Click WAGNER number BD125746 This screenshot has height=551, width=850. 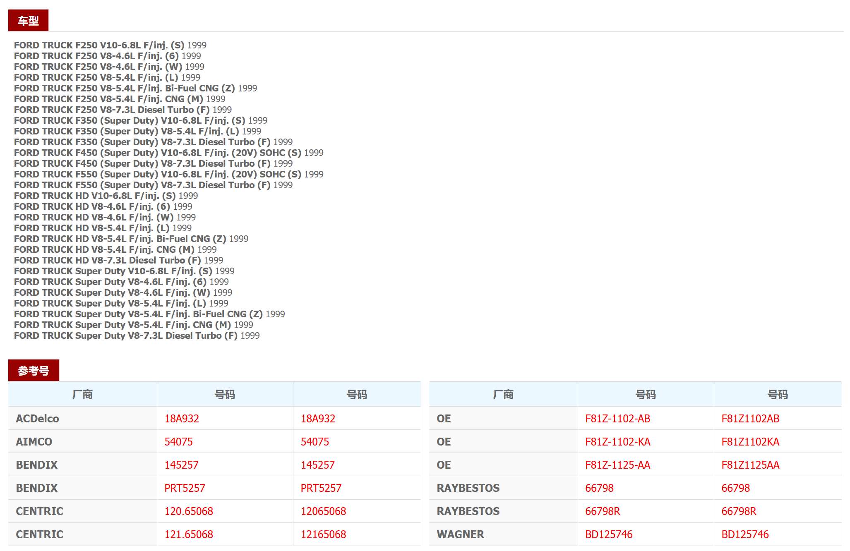pos(609,534)
